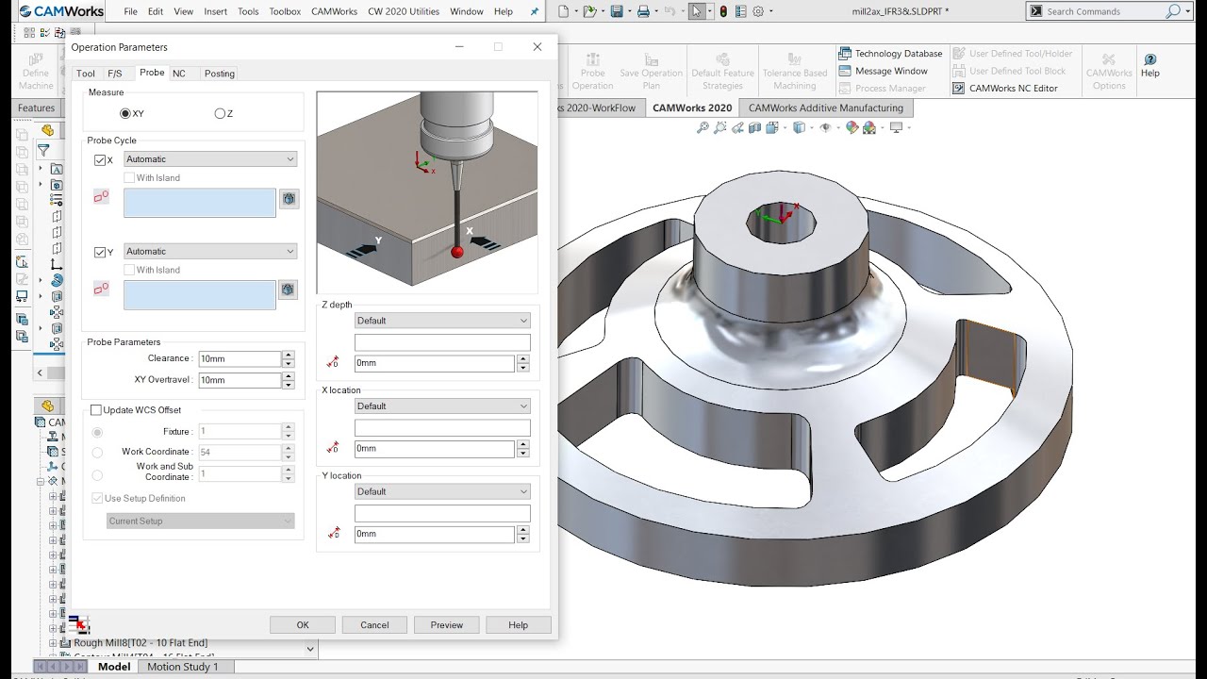This screenshot has height=679, width=1207.
Task: Select the Z measure radio button
Action: pos(220,113)
